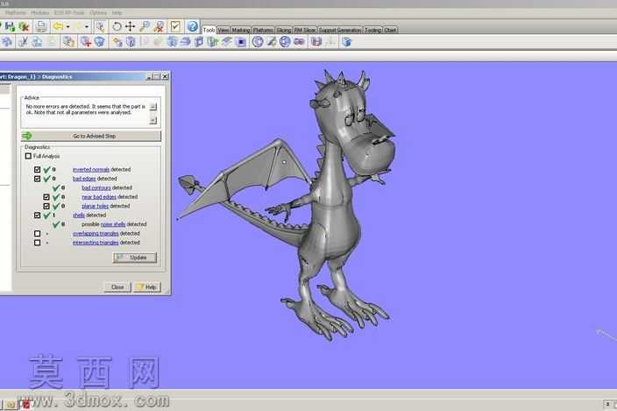
Task: Uncheck the bad edges checkbox
Action: tap(37, 179)
